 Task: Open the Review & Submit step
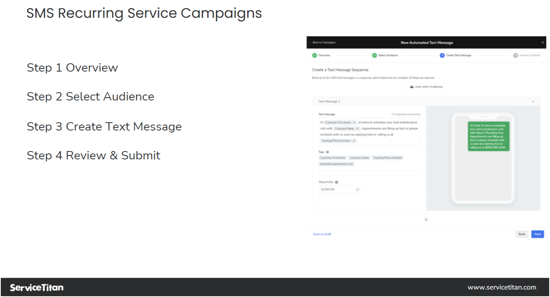point(527,55)
